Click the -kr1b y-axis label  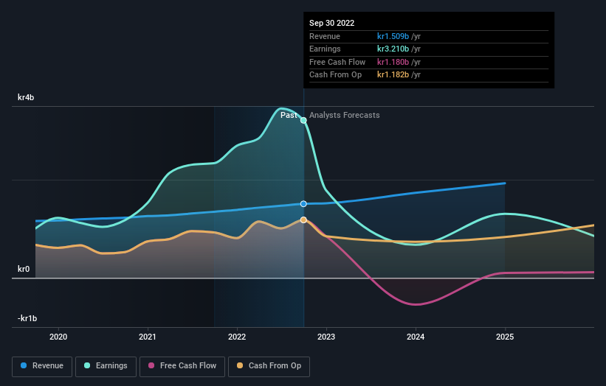tap(27, 318)
